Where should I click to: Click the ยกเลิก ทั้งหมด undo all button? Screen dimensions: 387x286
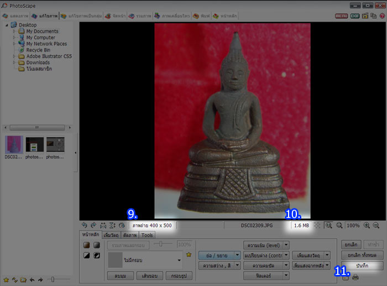click(x=362, y=254)
